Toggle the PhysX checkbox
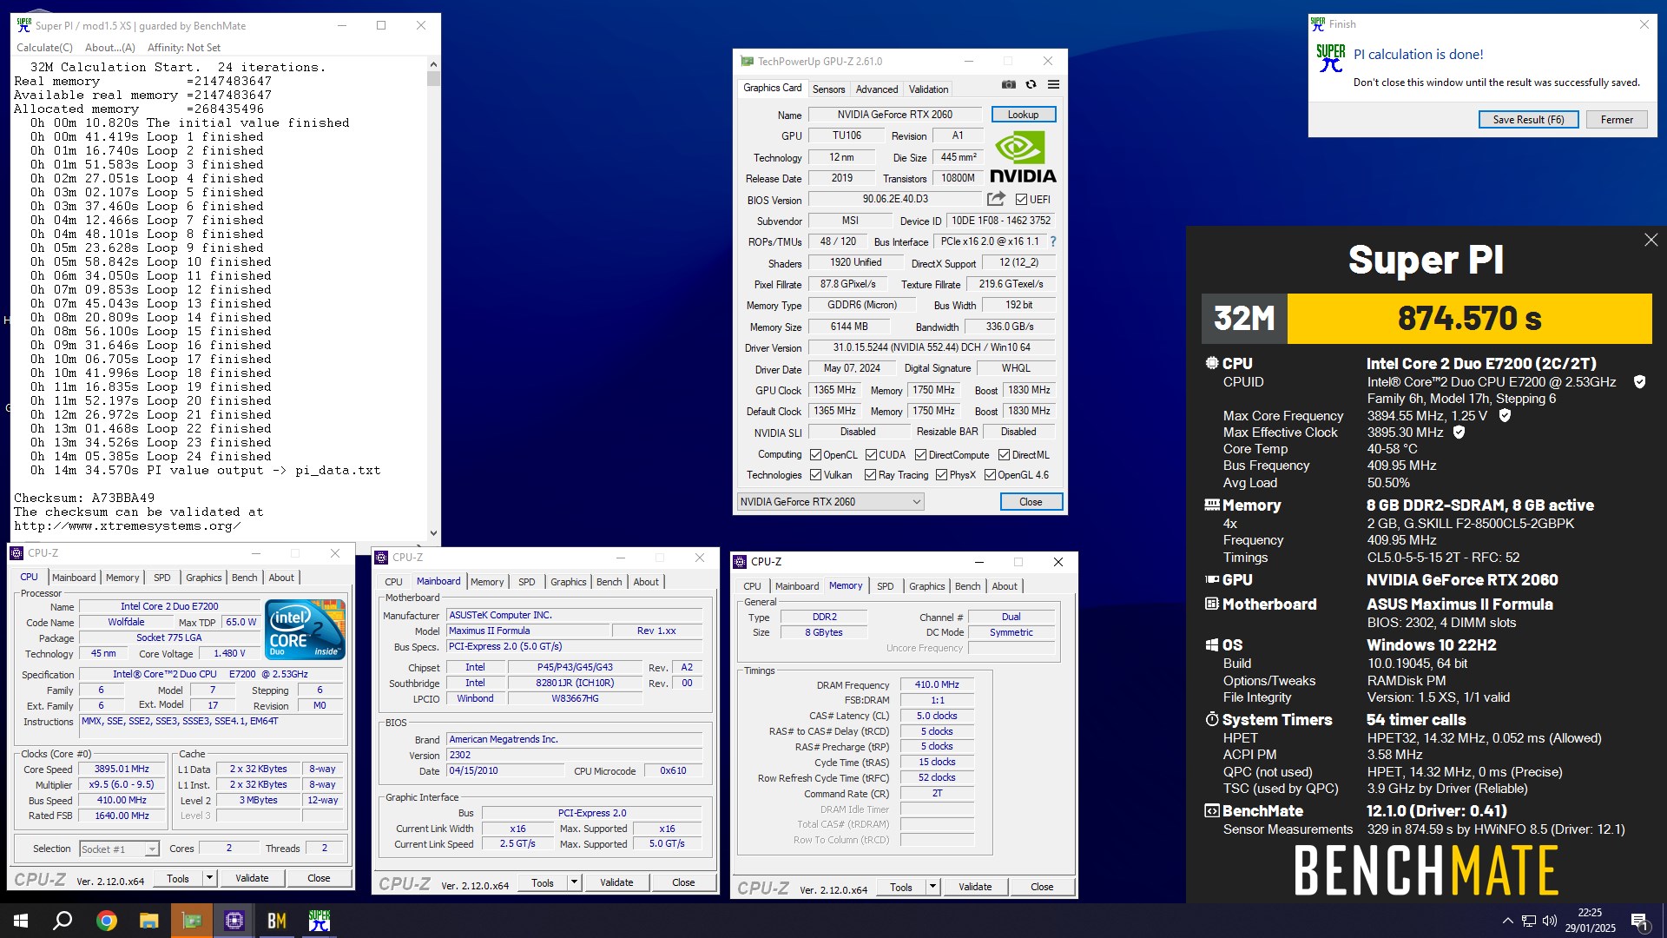The height and width of the screenshot is (938, 1667). tap(941, 475)
